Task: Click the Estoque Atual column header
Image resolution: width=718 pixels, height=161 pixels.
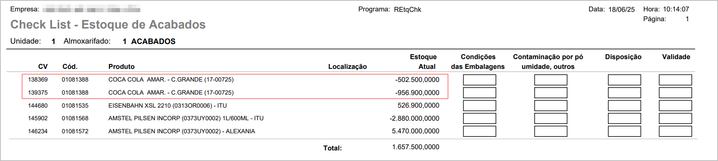Action: coord(423,62)
